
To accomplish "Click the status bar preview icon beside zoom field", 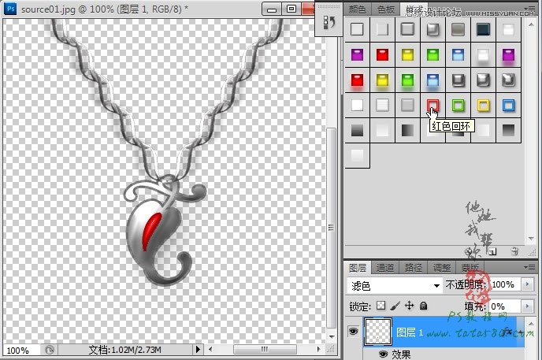I will point(50,350).
